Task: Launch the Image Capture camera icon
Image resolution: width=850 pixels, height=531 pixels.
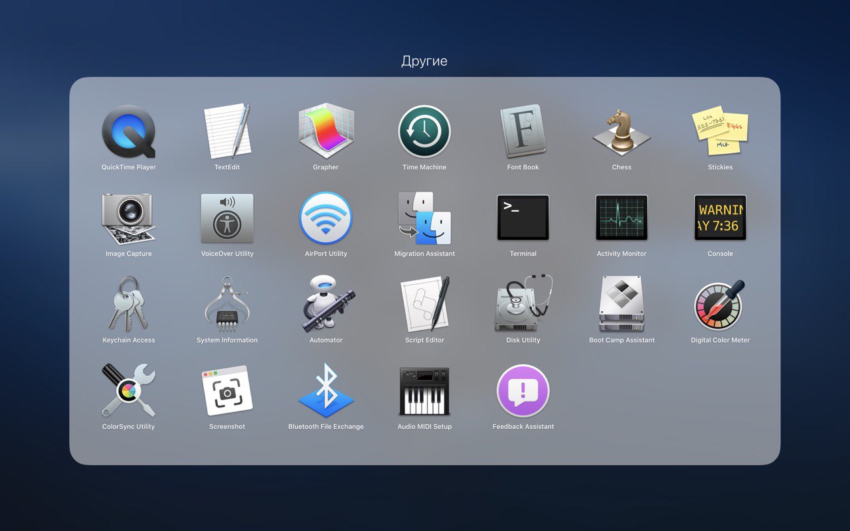Action: pos(129,218)
